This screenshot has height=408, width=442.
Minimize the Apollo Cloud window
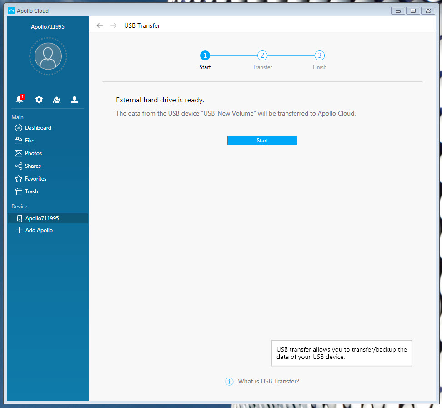(398, 11)
